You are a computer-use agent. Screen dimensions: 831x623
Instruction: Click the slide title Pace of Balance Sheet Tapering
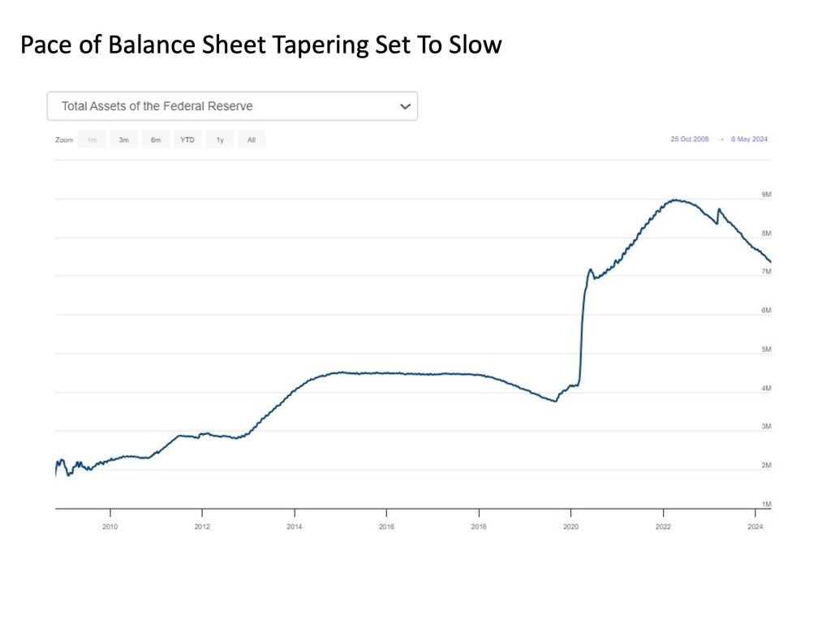[260, 45]
